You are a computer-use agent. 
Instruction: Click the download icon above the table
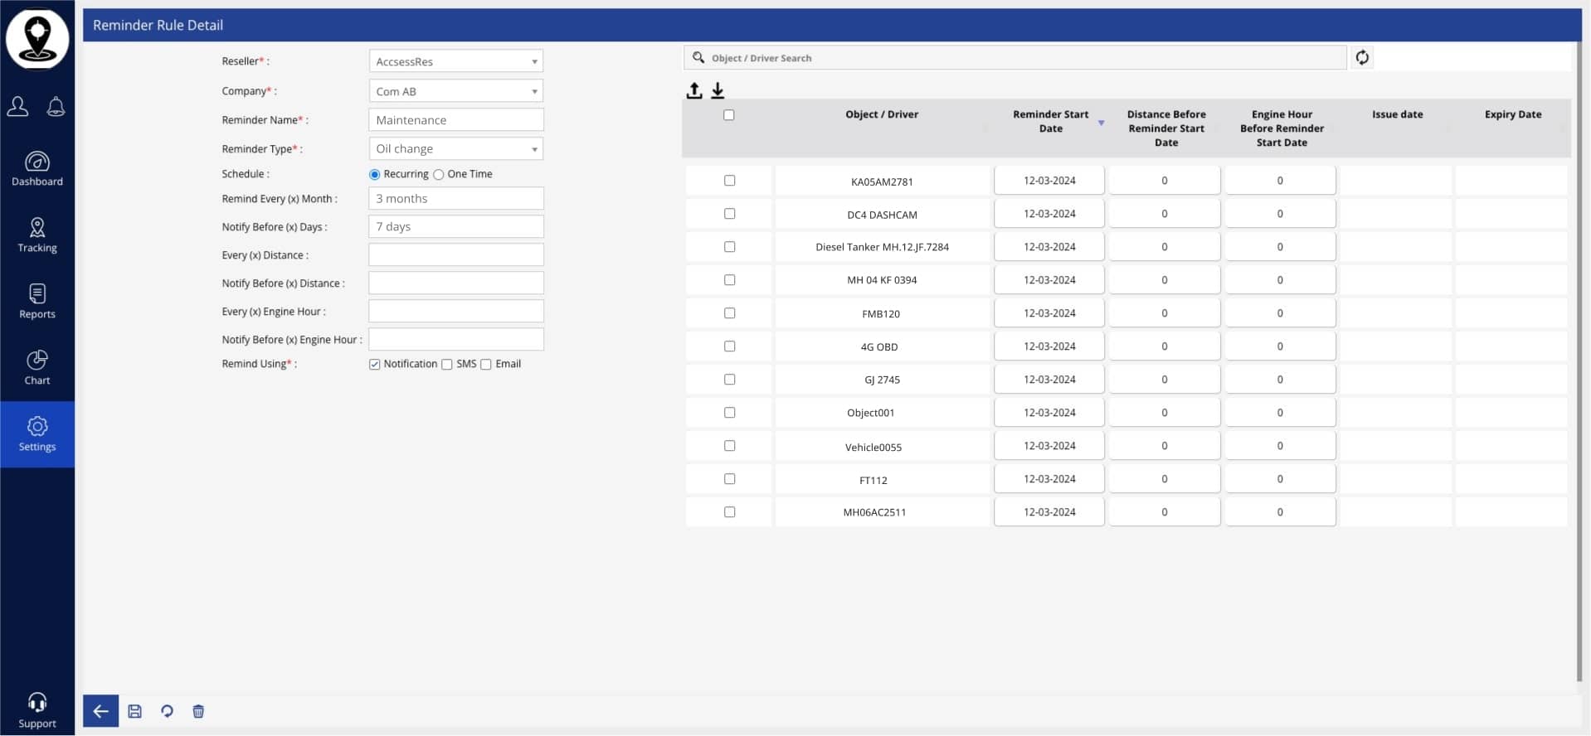(718, 91)
